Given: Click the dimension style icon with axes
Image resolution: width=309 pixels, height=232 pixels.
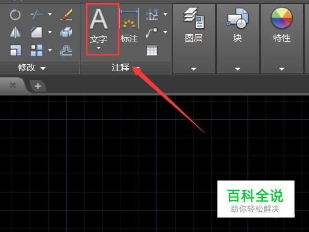Looking at the screenshot, I should [x=152, y=14].
